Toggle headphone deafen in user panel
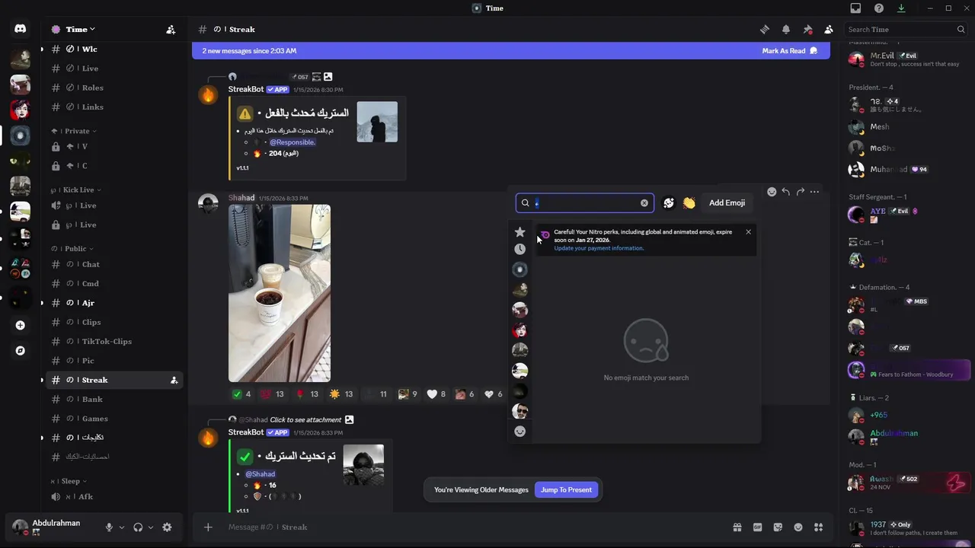Viewport: 975px width, 548px height. point(138,527)
